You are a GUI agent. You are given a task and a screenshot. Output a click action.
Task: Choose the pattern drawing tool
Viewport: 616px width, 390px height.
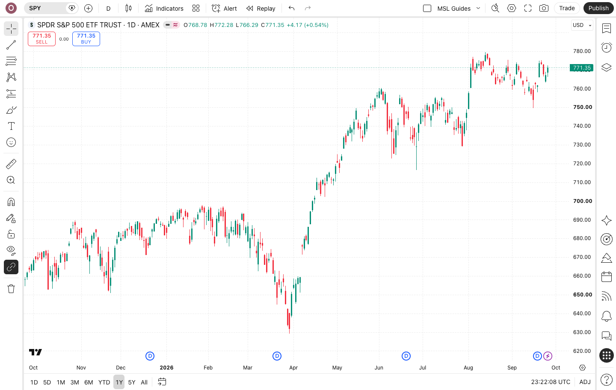11,77
